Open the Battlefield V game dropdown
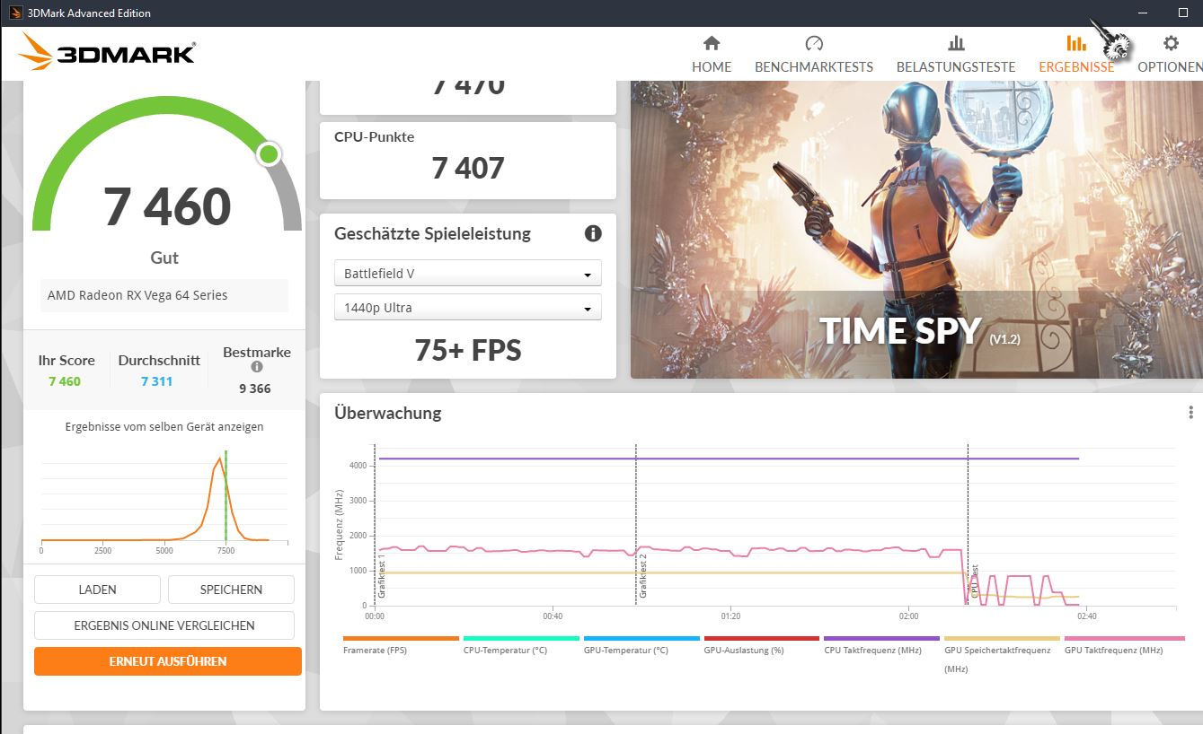 point(468,274)
